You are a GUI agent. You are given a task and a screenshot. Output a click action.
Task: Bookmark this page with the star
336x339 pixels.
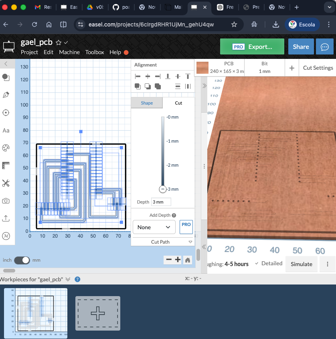coord(234,24)
